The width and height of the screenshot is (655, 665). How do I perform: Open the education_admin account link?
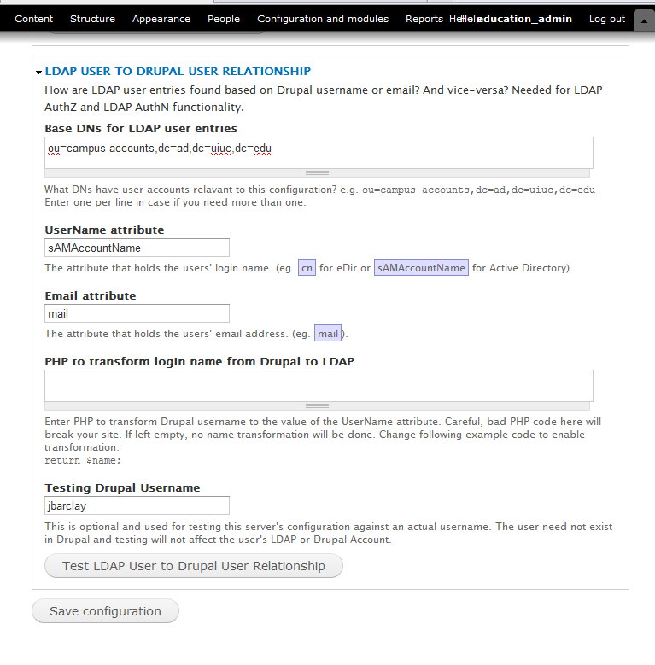(524, 19)
